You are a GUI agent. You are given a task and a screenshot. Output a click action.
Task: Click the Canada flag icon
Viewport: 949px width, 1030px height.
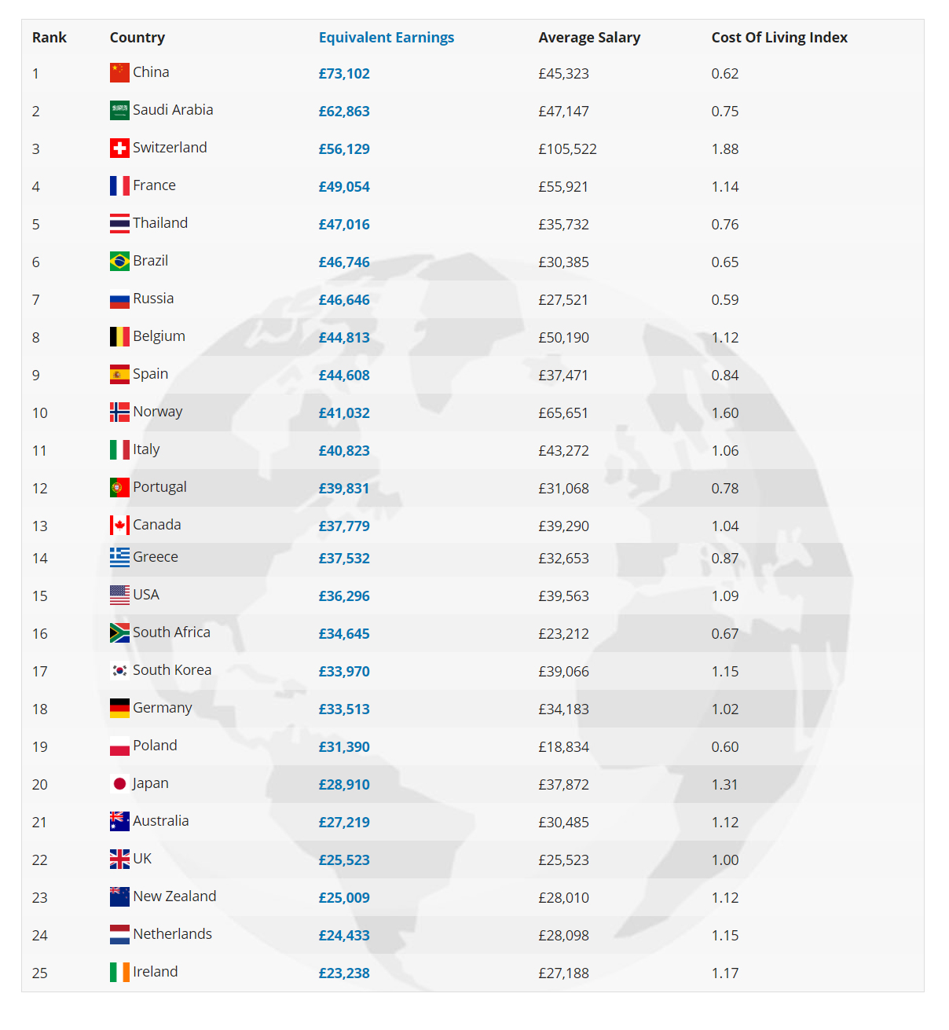(119, 526)
